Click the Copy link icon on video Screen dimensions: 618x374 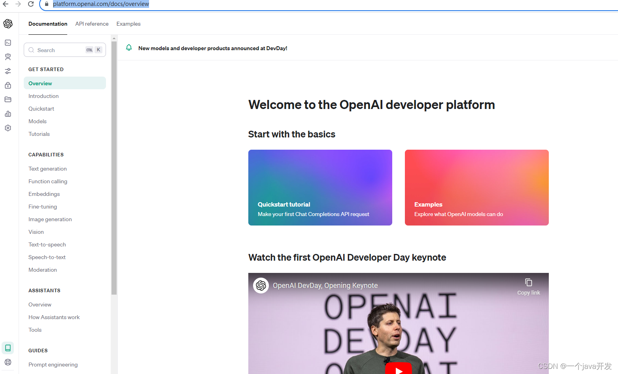[x=529, y=282]
